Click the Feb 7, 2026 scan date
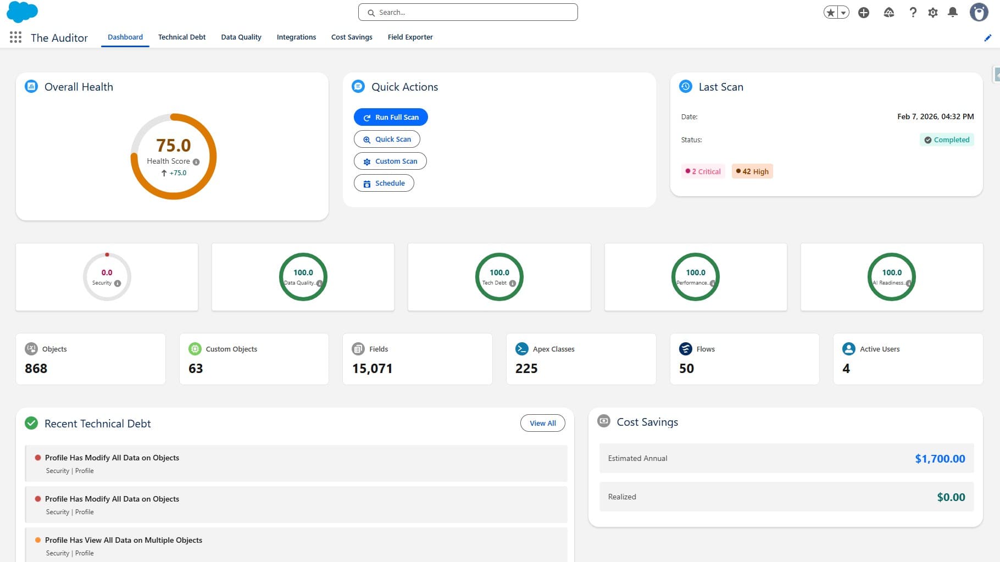1000x562 pixels. click(x=935, y=116)
